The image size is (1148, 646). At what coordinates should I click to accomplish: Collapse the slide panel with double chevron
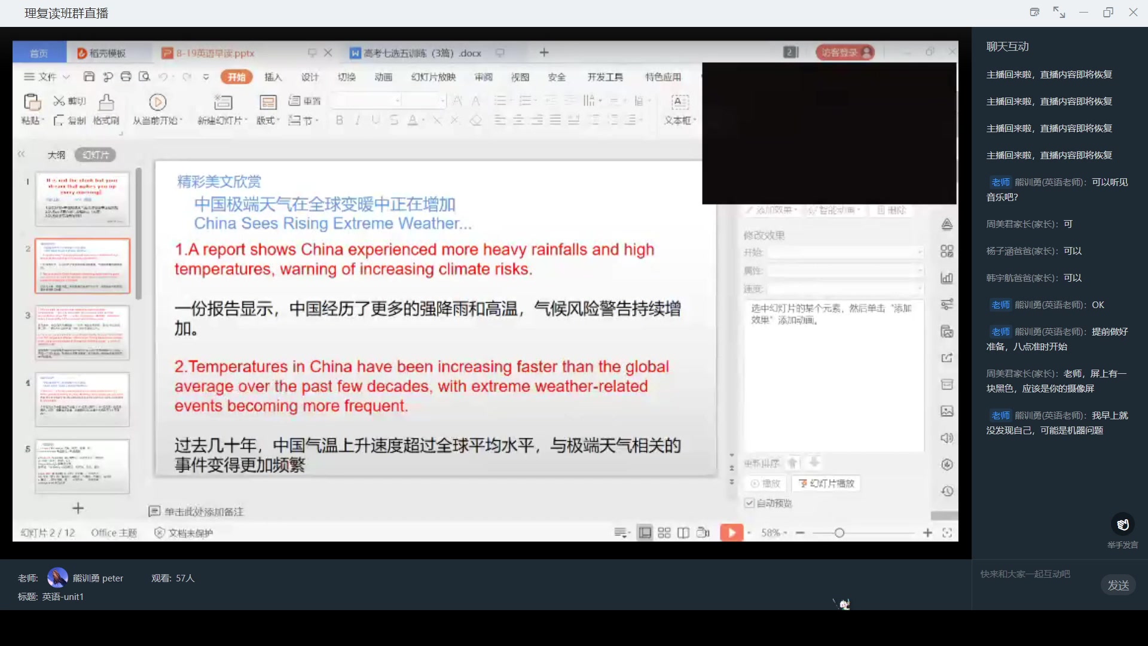(22, 154)
